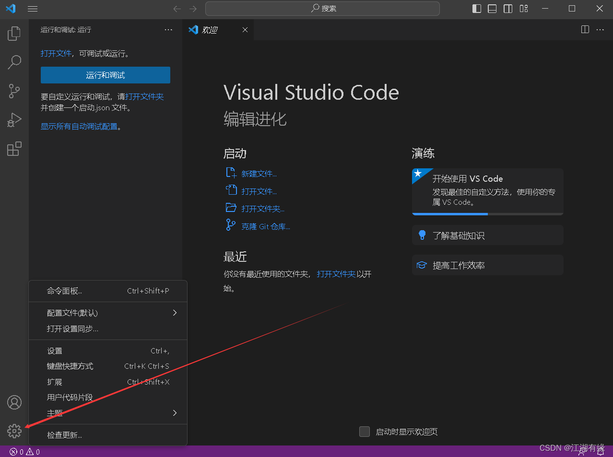
Task: Open Customize Layout icon in title bar
Action: pos(524,9)
